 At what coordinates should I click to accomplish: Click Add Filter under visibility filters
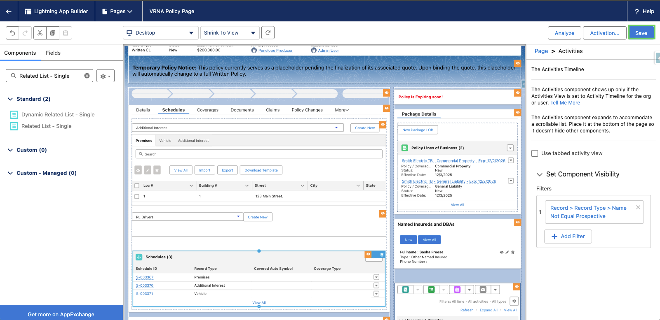click(x=568, y=237)
